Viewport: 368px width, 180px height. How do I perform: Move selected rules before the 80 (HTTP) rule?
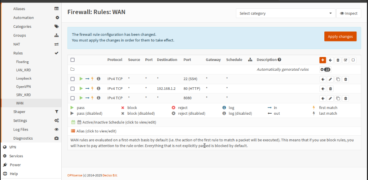[323, 89]
